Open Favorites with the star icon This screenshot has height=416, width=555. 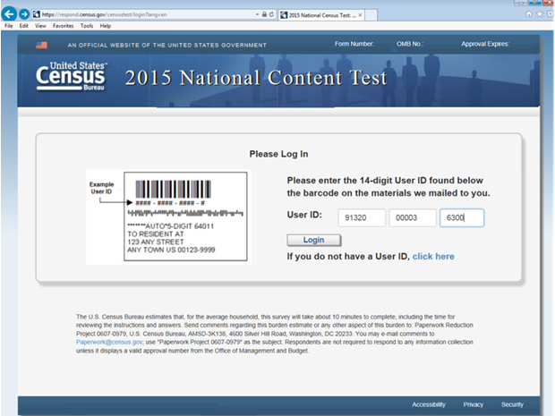pyautogui.click(x=540, y=14)
